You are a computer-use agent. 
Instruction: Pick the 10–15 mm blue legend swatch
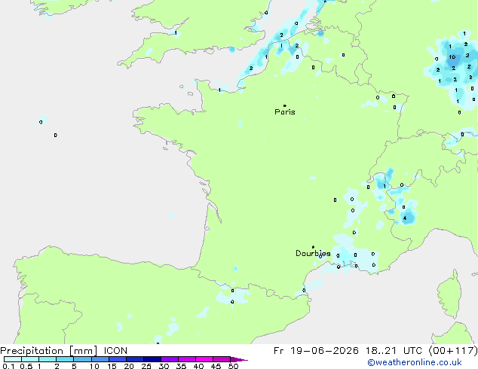pyautogui.click(x=100, y=359)
